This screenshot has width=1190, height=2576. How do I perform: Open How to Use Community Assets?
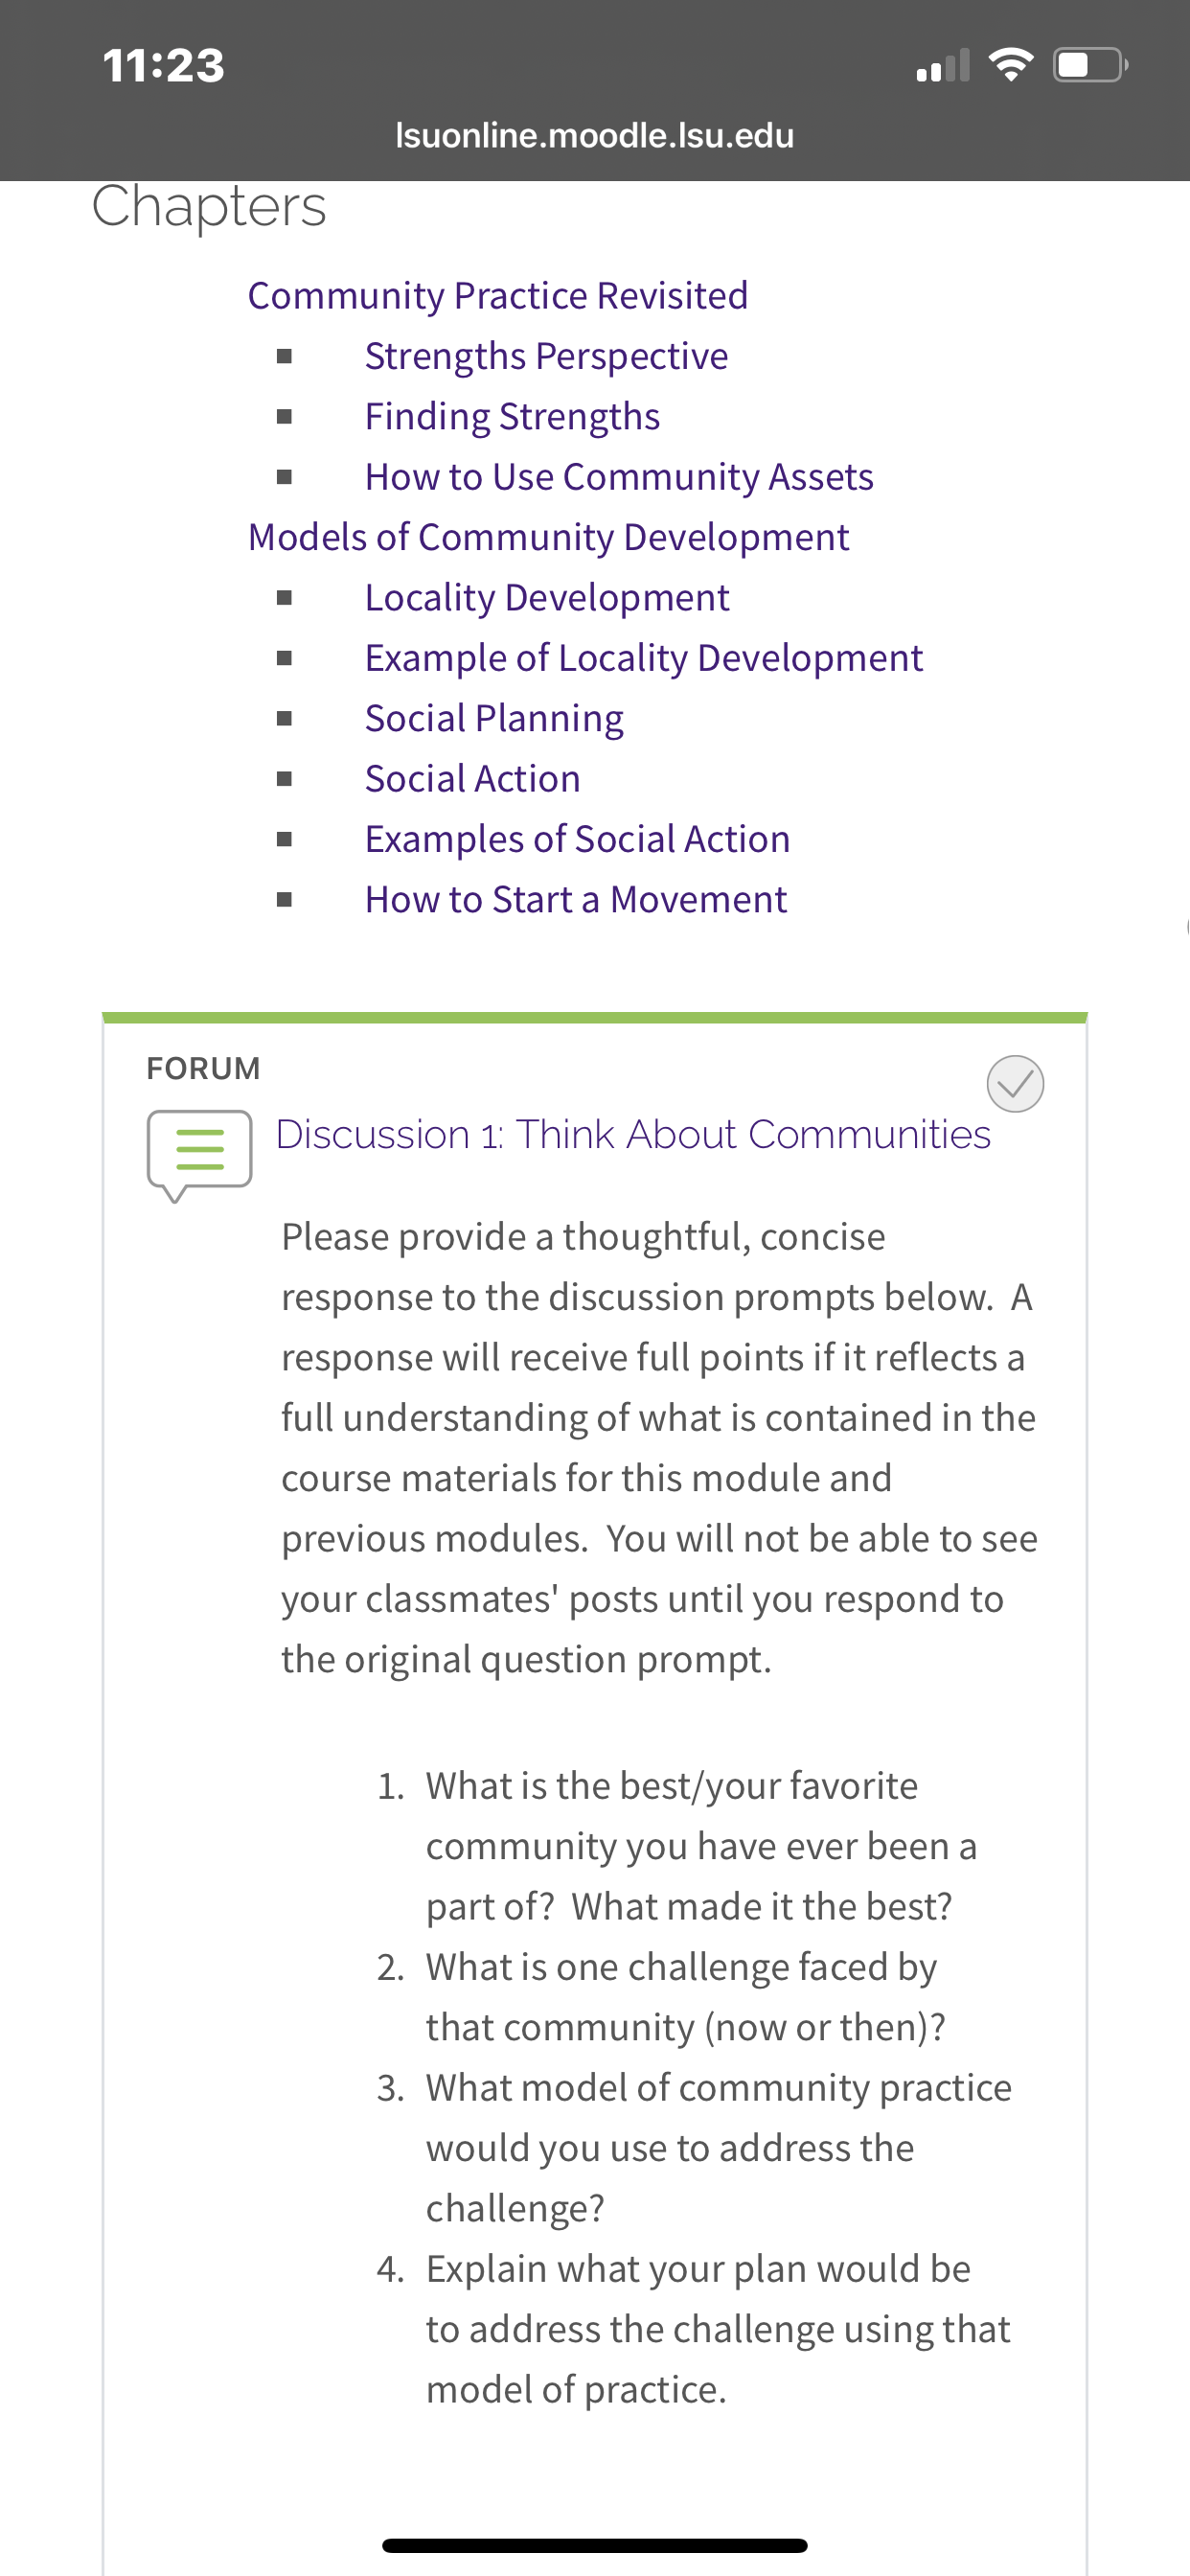click(619, 477)
